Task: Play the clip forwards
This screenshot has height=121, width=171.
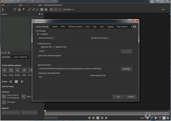Action: pos(106,118)
